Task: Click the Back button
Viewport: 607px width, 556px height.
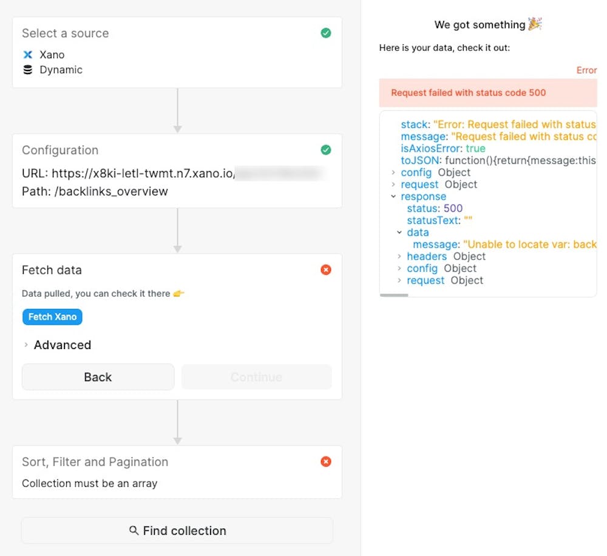Action: (x=97, y=377)
